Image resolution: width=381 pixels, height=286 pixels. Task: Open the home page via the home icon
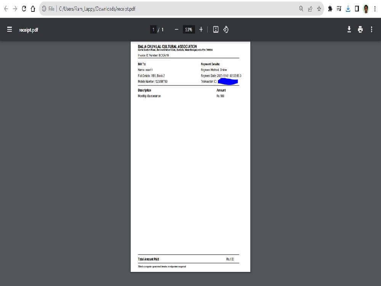pos(33,8)
